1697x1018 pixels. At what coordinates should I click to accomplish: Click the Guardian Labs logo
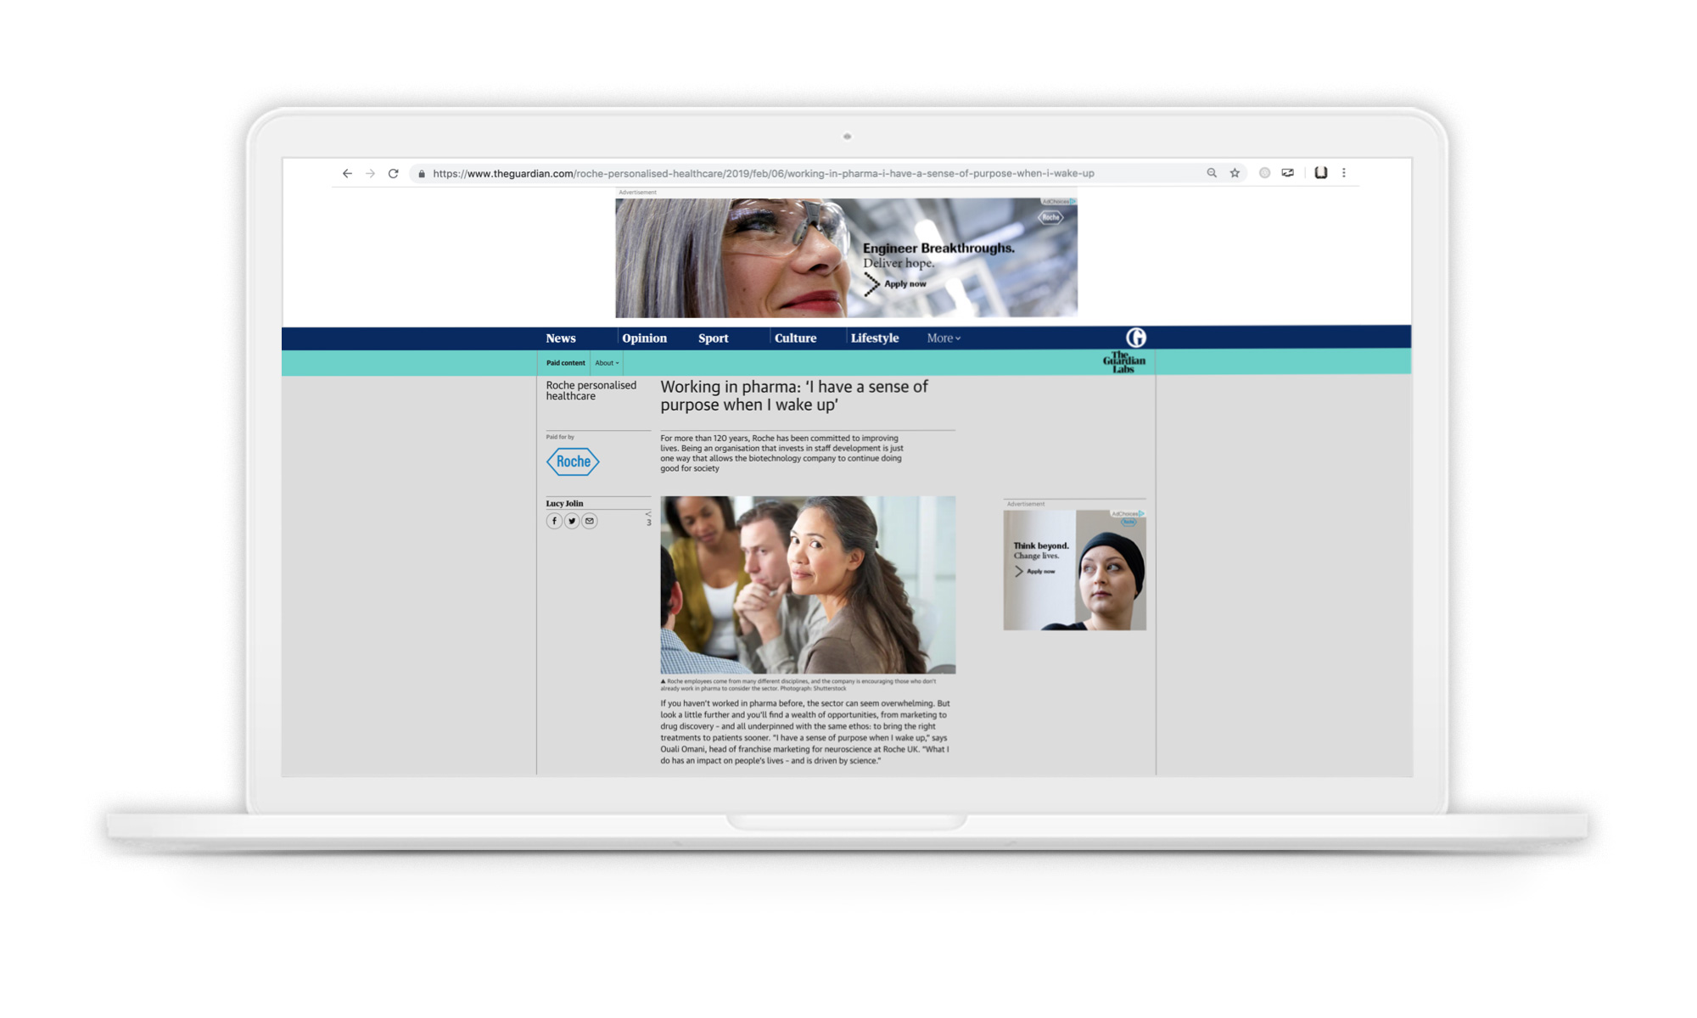point(1124,362)
